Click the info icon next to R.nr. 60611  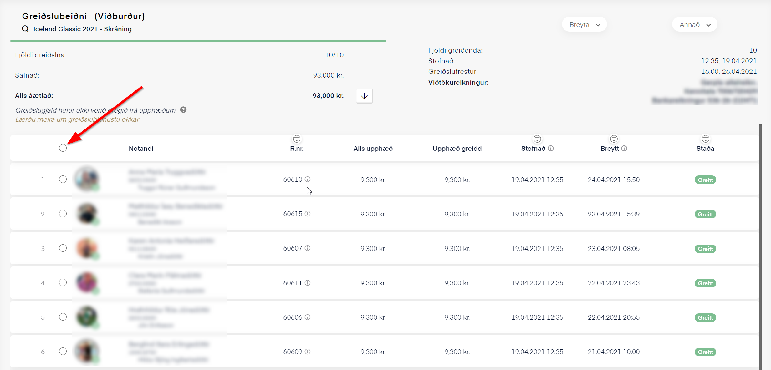click(x=308, y=283)
